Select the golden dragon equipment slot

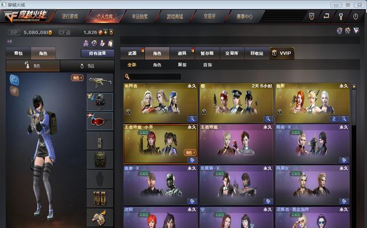[x=100, y=217]
